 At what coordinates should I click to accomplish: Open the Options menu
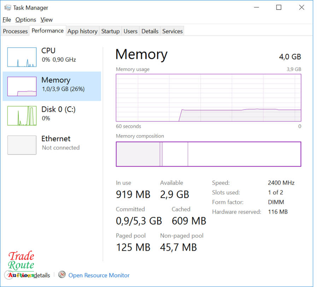pos(26,20)
